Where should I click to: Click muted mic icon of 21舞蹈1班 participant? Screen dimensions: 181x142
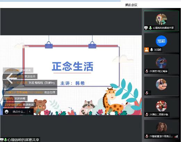coord(147,71)
